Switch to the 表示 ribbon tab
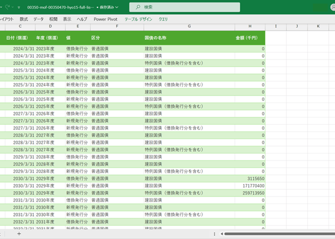Viewport: 335px width, 239px height. [x=67, y=19]
